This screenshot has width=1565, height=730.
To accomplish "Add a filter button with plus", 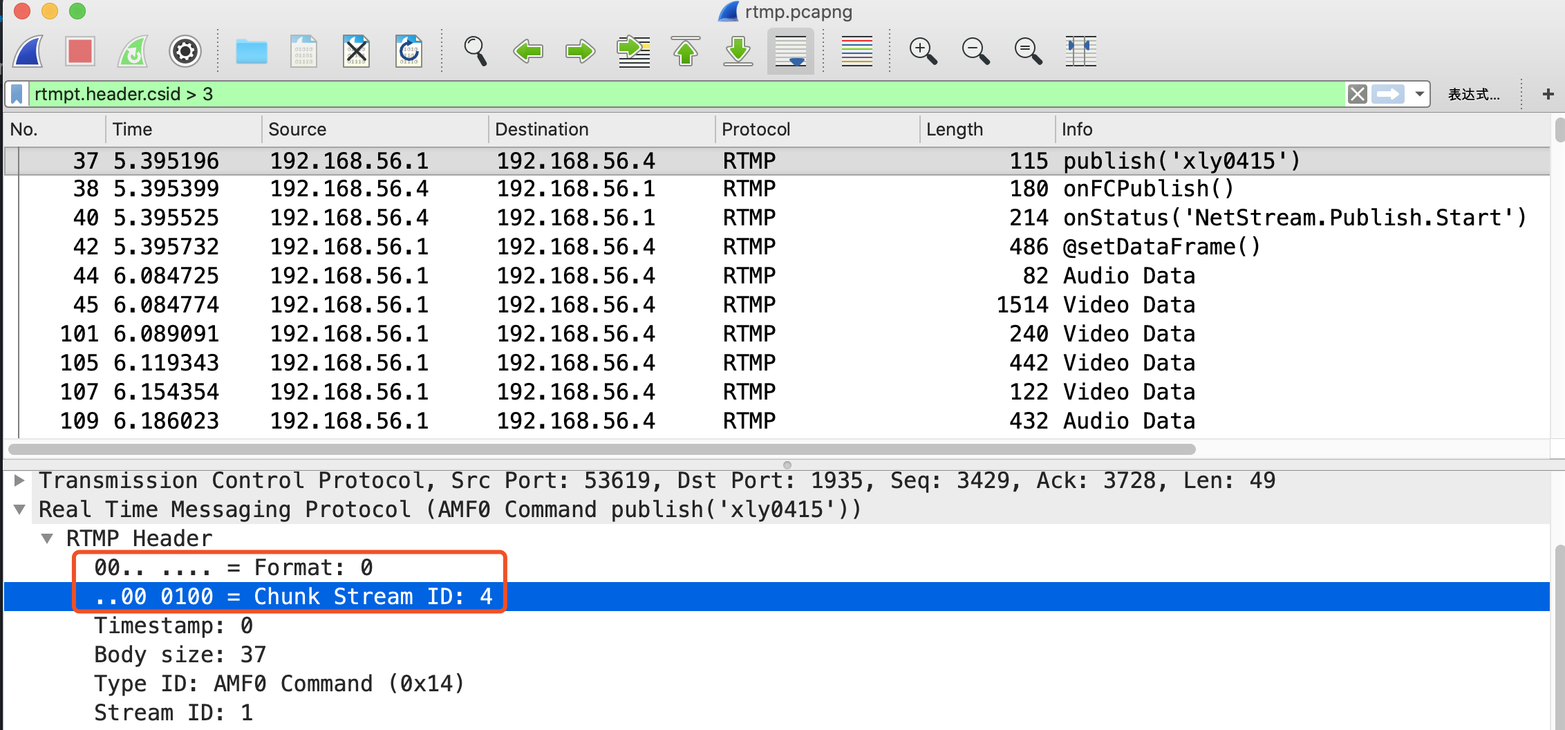I will 1548,94.
